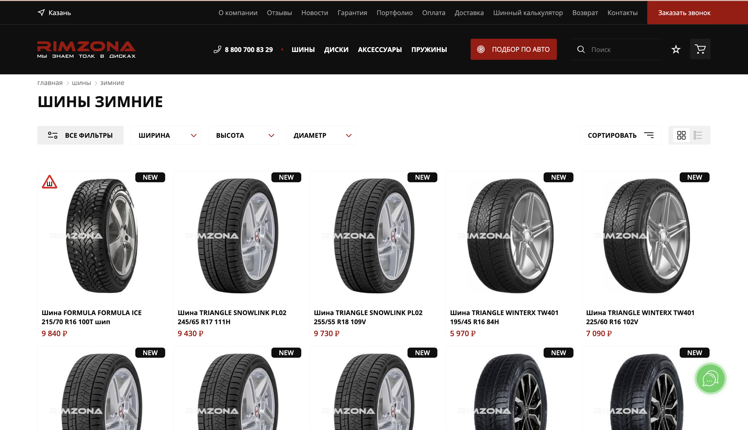Open the АКСЕССУАРЫ menu item
Screen dimensions: 748x430
380,50
